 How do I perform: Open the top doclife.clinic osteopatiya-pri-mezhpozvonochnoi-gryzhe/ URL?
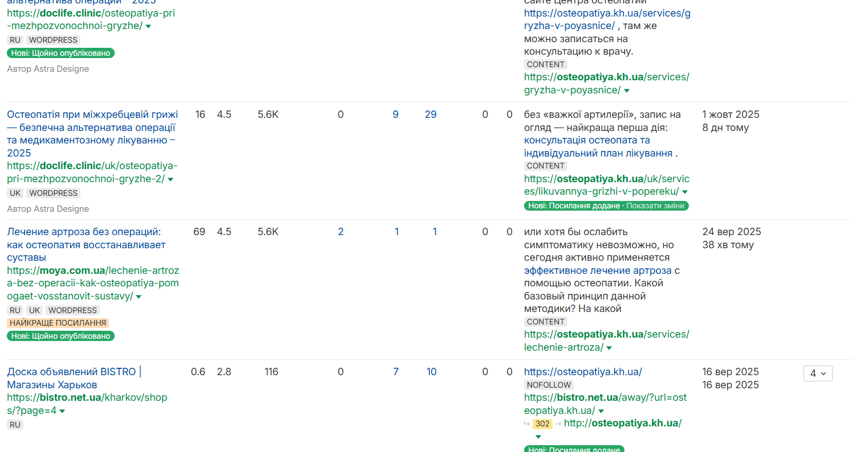coord(91,20)
